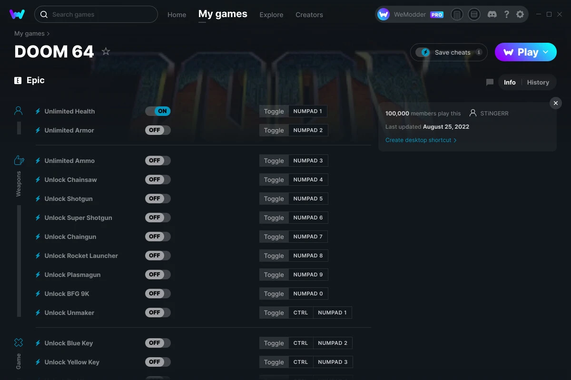Enable the Unlimited Armor toggle

[x=158, y=130]
